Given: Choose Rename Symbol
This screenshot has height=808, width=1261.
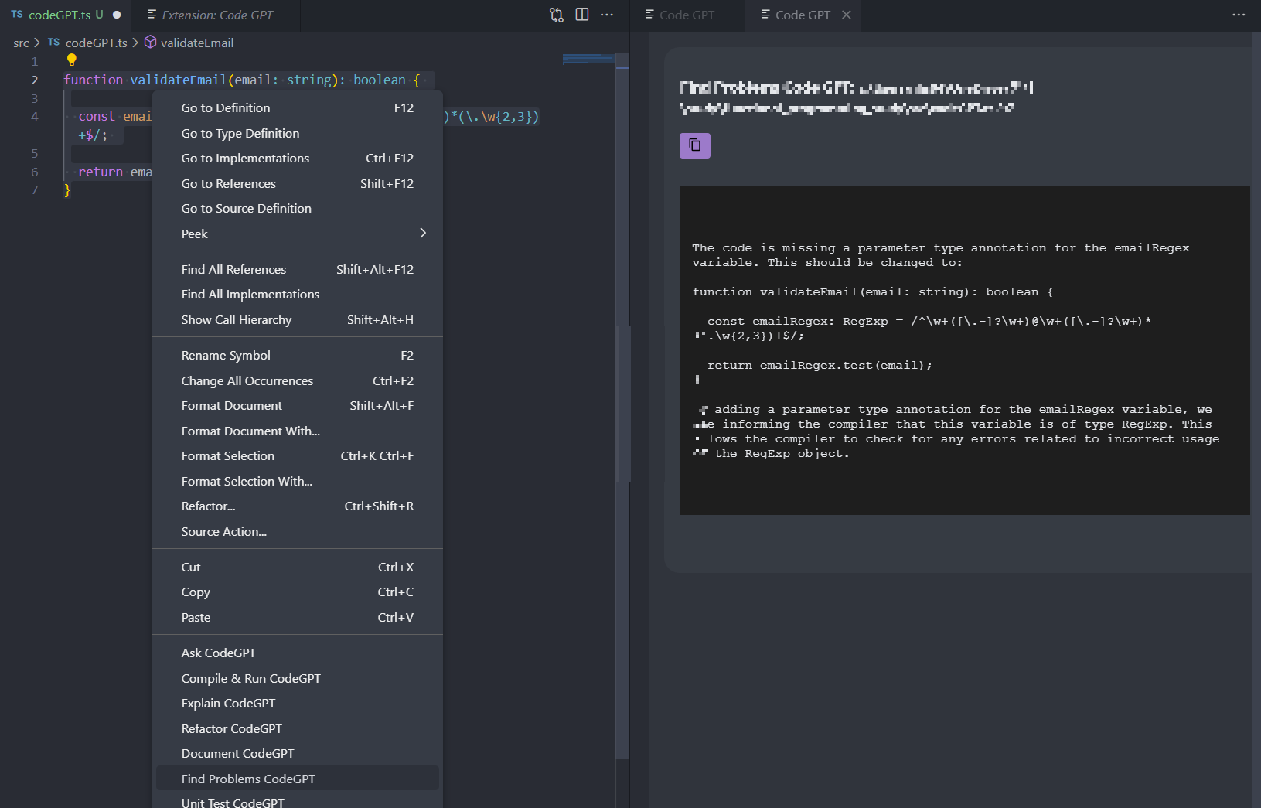Looking at the screenshot, I should point(298,356).
